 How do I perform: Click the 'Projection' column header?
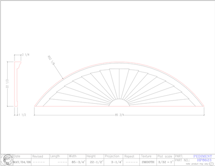point(112,156)
